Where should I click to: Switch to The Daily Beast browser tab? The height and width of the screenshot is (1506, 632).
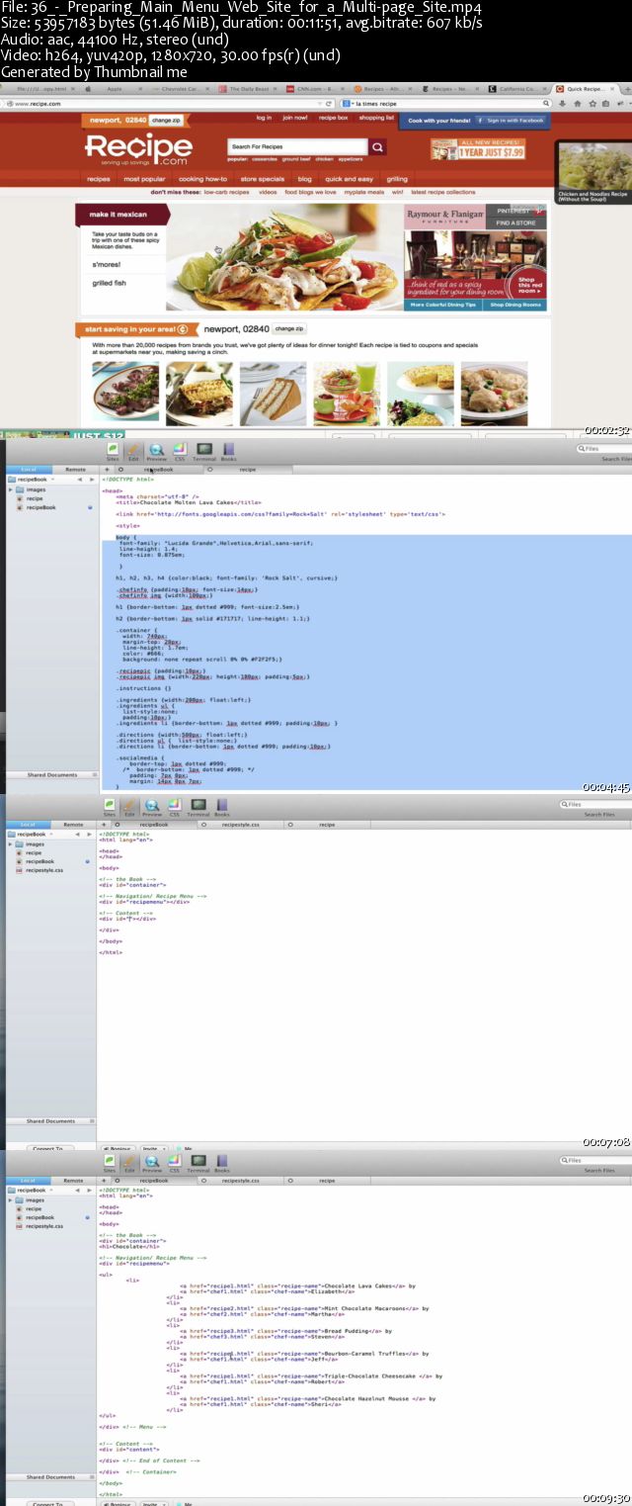(x=251, y=88)
